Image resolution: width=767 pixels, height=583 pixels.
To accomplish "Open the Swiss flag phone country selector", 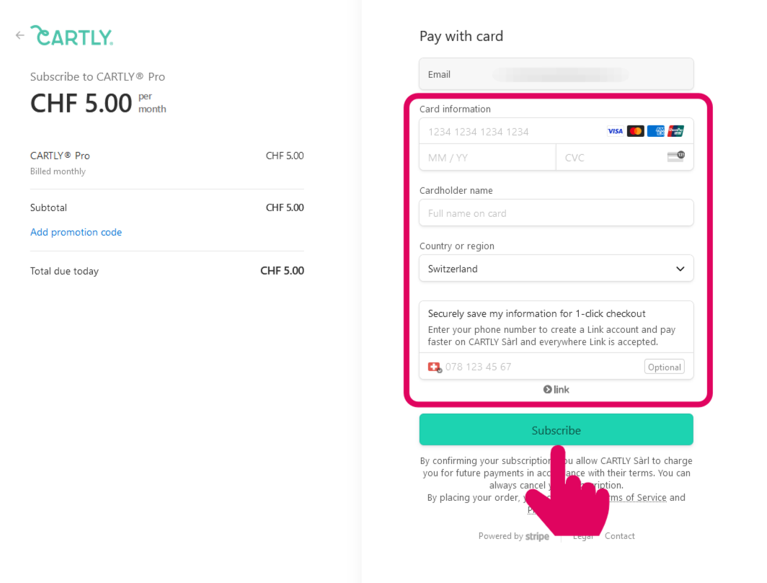I will point(434,367).
